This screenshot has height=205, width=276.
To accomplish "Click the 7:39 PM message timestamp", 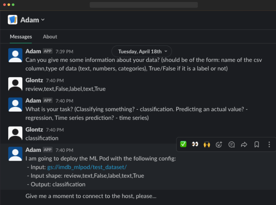I will [x=64, y=51].
